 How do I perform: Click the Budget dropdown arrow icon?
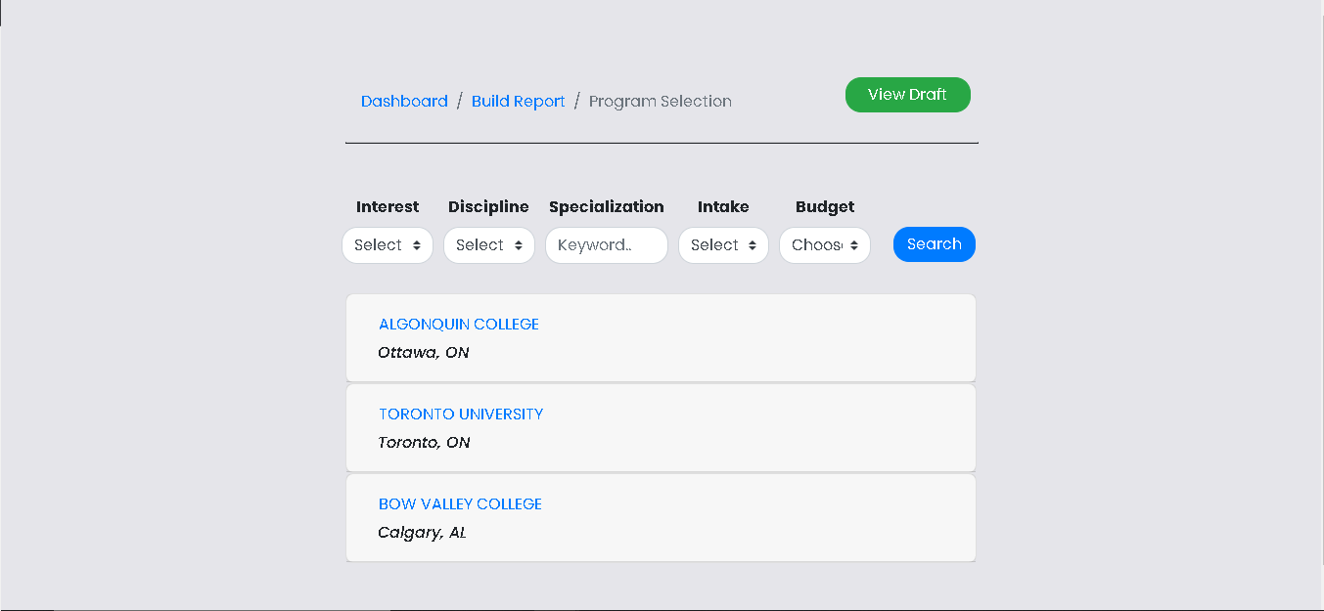(854, 245)
